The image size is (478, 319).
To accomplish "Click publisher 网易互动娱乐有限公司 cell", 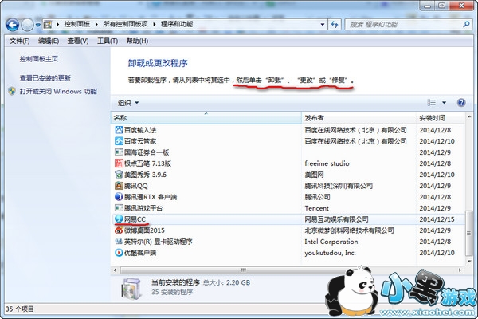I will [336, 219].
